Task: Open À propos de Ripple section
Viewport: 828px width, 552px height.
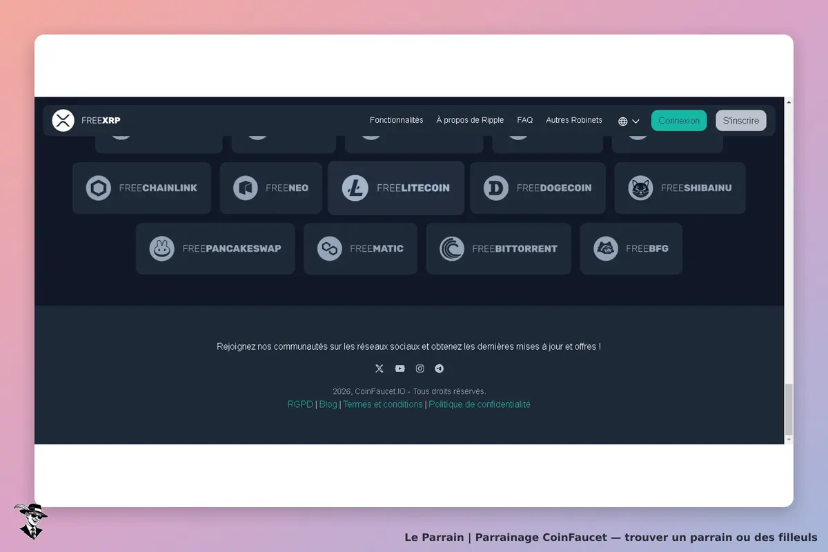Action: [x=470, y=120]
